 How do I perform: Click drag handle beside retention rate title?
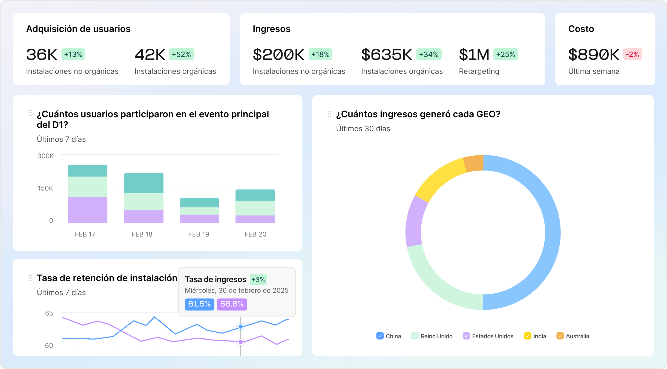tap(30, 278)
